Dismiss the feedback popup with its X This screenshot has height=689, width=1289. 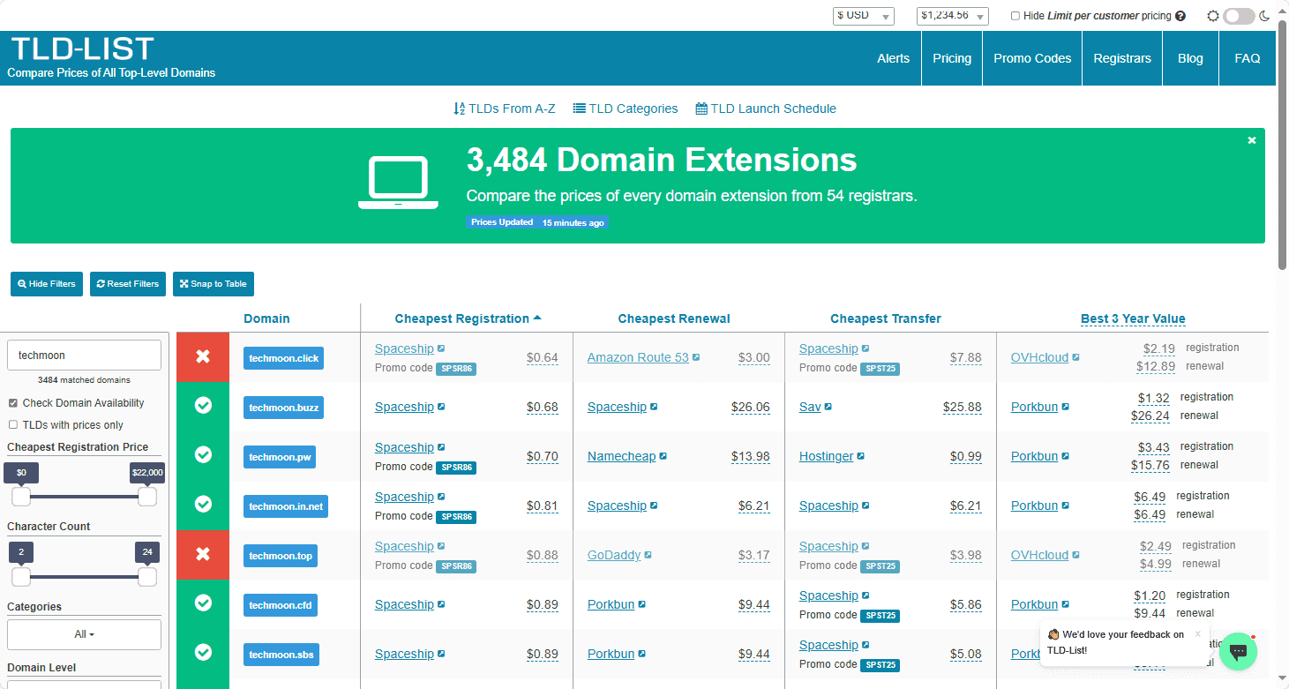pos(1198,633)
